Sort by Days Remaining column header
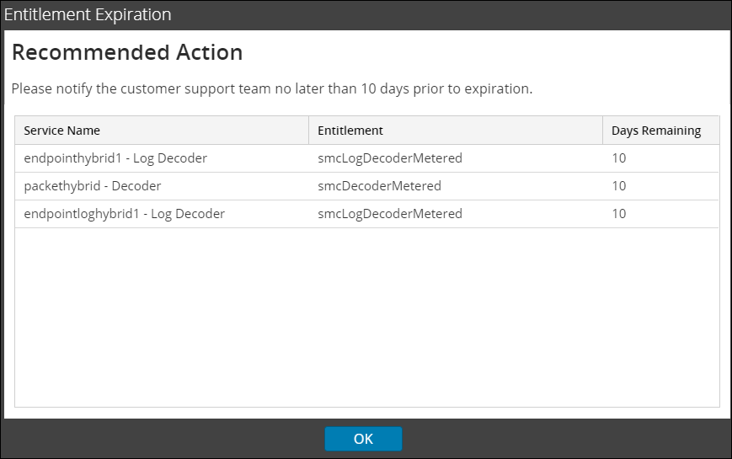 [655, 131]
